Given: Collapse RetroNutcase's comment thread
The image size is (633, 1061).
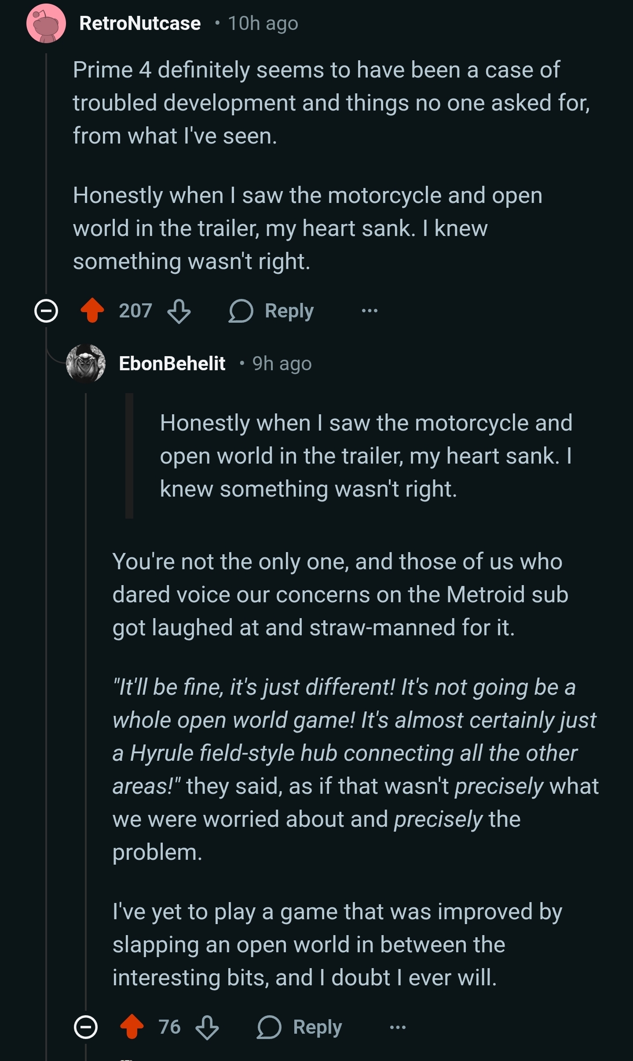Looking at the screenshot, I should [x=46, y=311].
